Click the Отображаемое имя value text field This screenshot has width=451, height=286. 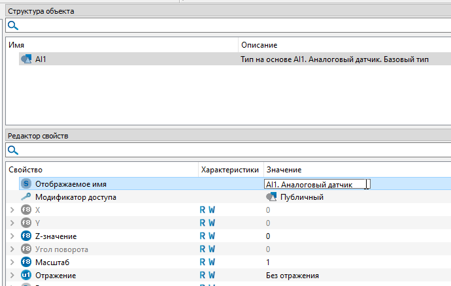tap(316, 185)
